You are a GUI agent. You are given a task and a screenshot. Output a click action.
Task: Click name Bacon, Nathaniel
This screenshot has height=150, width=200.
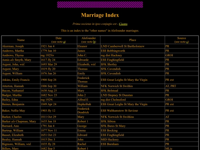tap(13, 91)
